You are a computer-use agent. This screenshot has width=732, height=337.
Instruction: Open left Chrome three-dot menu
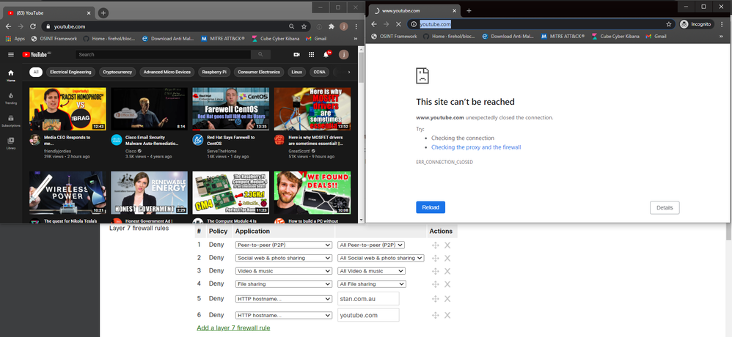pos(356,26)
